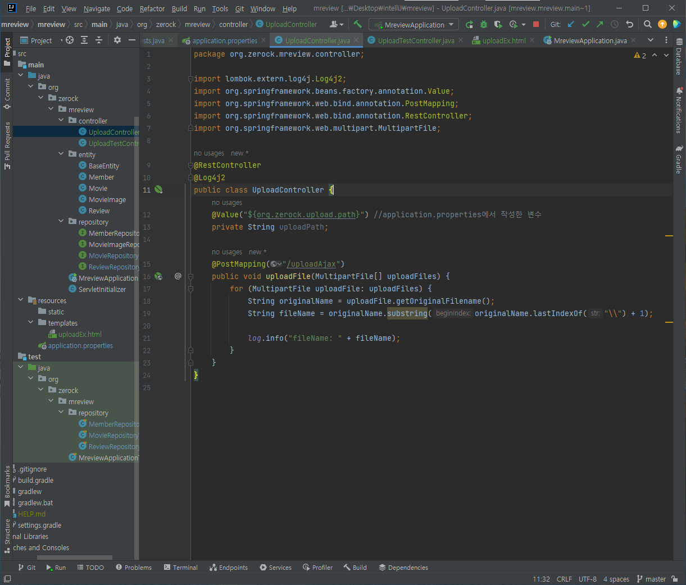This screenshot has height=585, width=686.
Task: Toggle the Commit tool window
Action: 7,93
